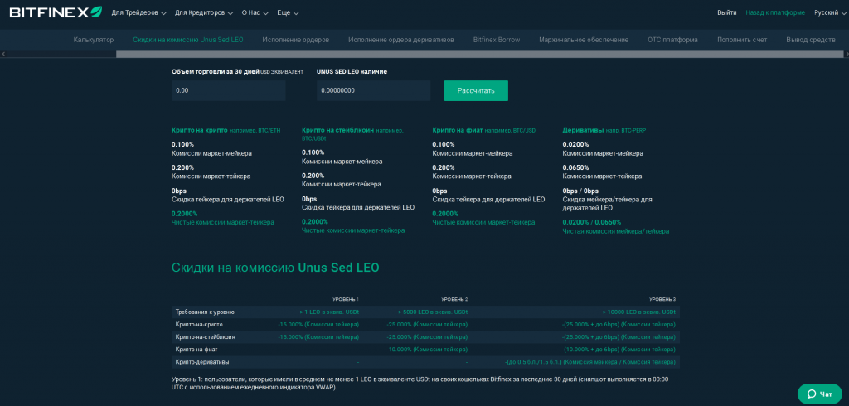Screen dimensions: 849x406
Task: Go to Маржинальное обеспечение tab
Action: tap(584, 40)
